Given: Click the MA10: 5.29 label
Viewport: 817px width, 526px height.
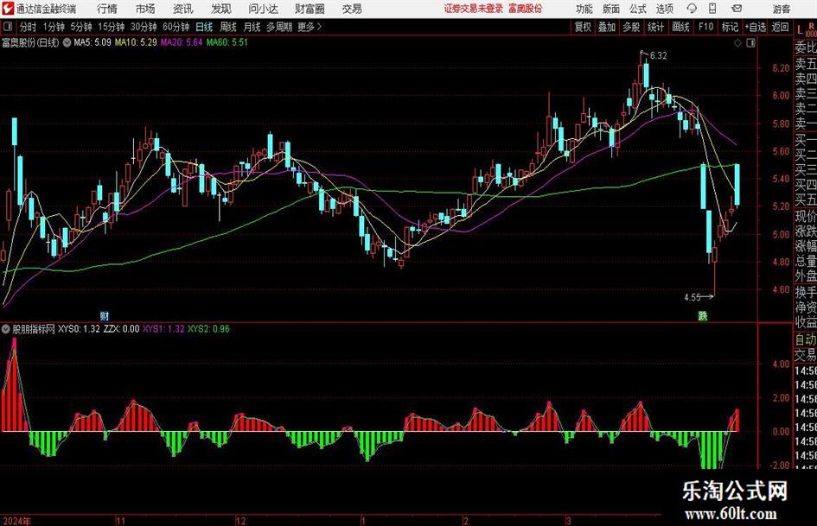Looking at the screenshot, I should [136, 42].
